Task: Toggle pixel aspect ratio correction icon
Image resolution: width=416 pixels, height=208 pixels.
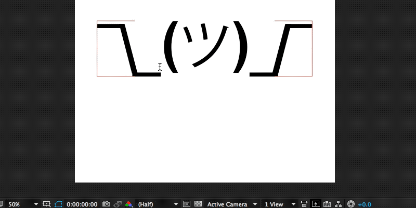Action: pos(304,204)
